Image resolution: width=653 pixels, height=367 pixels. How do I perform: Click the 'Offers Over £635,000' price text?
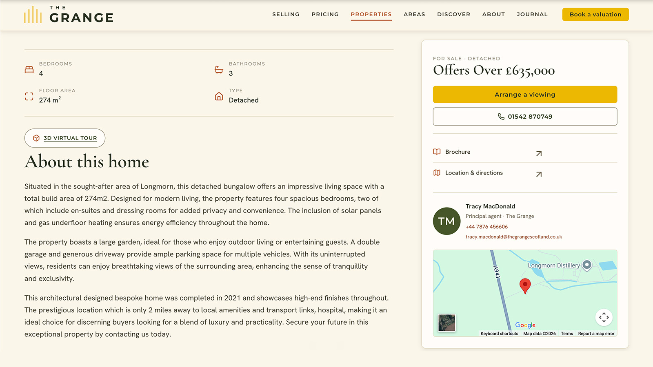click(x=494, y=71)
